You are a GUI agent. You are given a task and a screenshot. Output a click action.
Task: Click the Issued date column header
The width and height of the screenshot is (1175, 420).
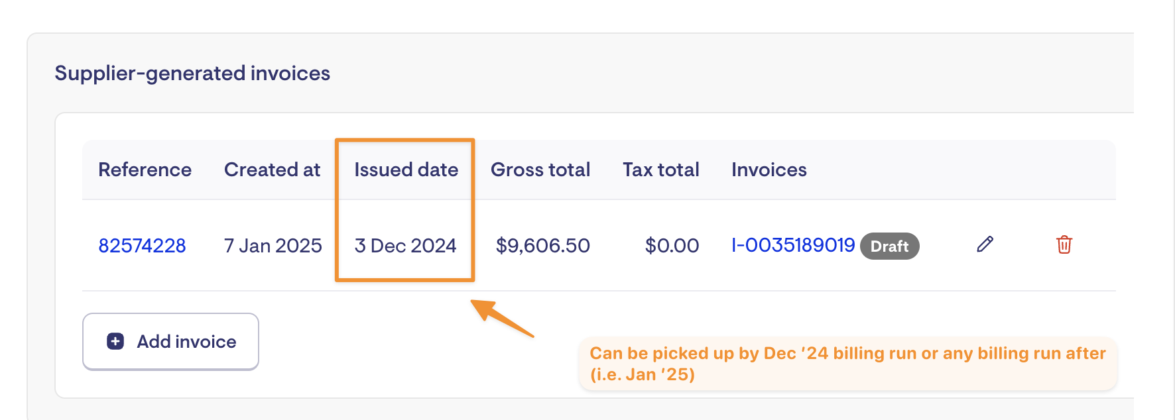click(406, 170)
